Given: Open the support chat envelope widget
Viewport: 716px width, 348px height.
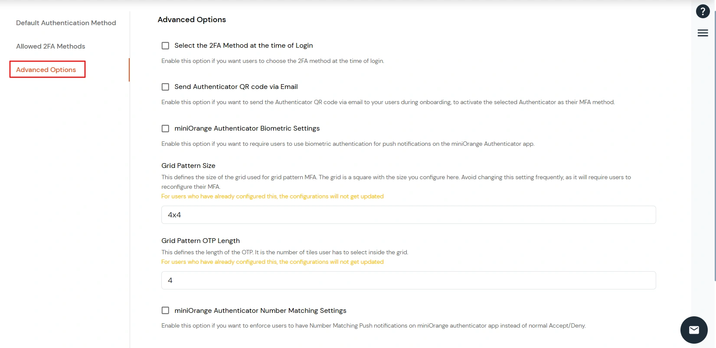Looking at the screenshot, I should 693,330.
